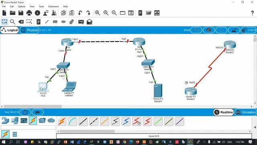Choose copper cross-over dashed cable

[94, 122]
